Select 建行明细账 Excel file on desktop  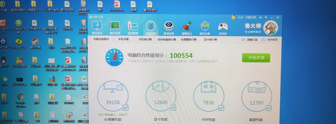(150, 7)
